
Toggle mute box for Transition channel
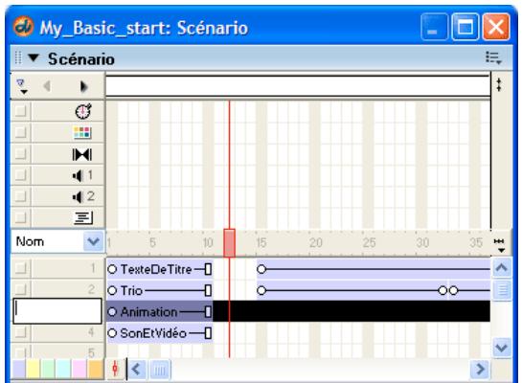point(20,153)
